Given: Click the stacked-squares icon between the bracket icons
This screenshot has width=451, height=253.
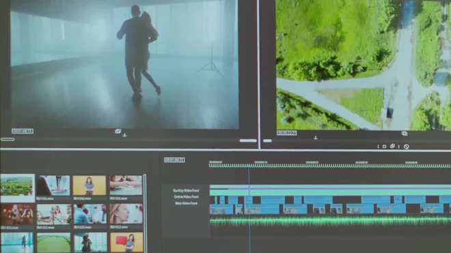Looking at the screenshot, I should 392,146.
